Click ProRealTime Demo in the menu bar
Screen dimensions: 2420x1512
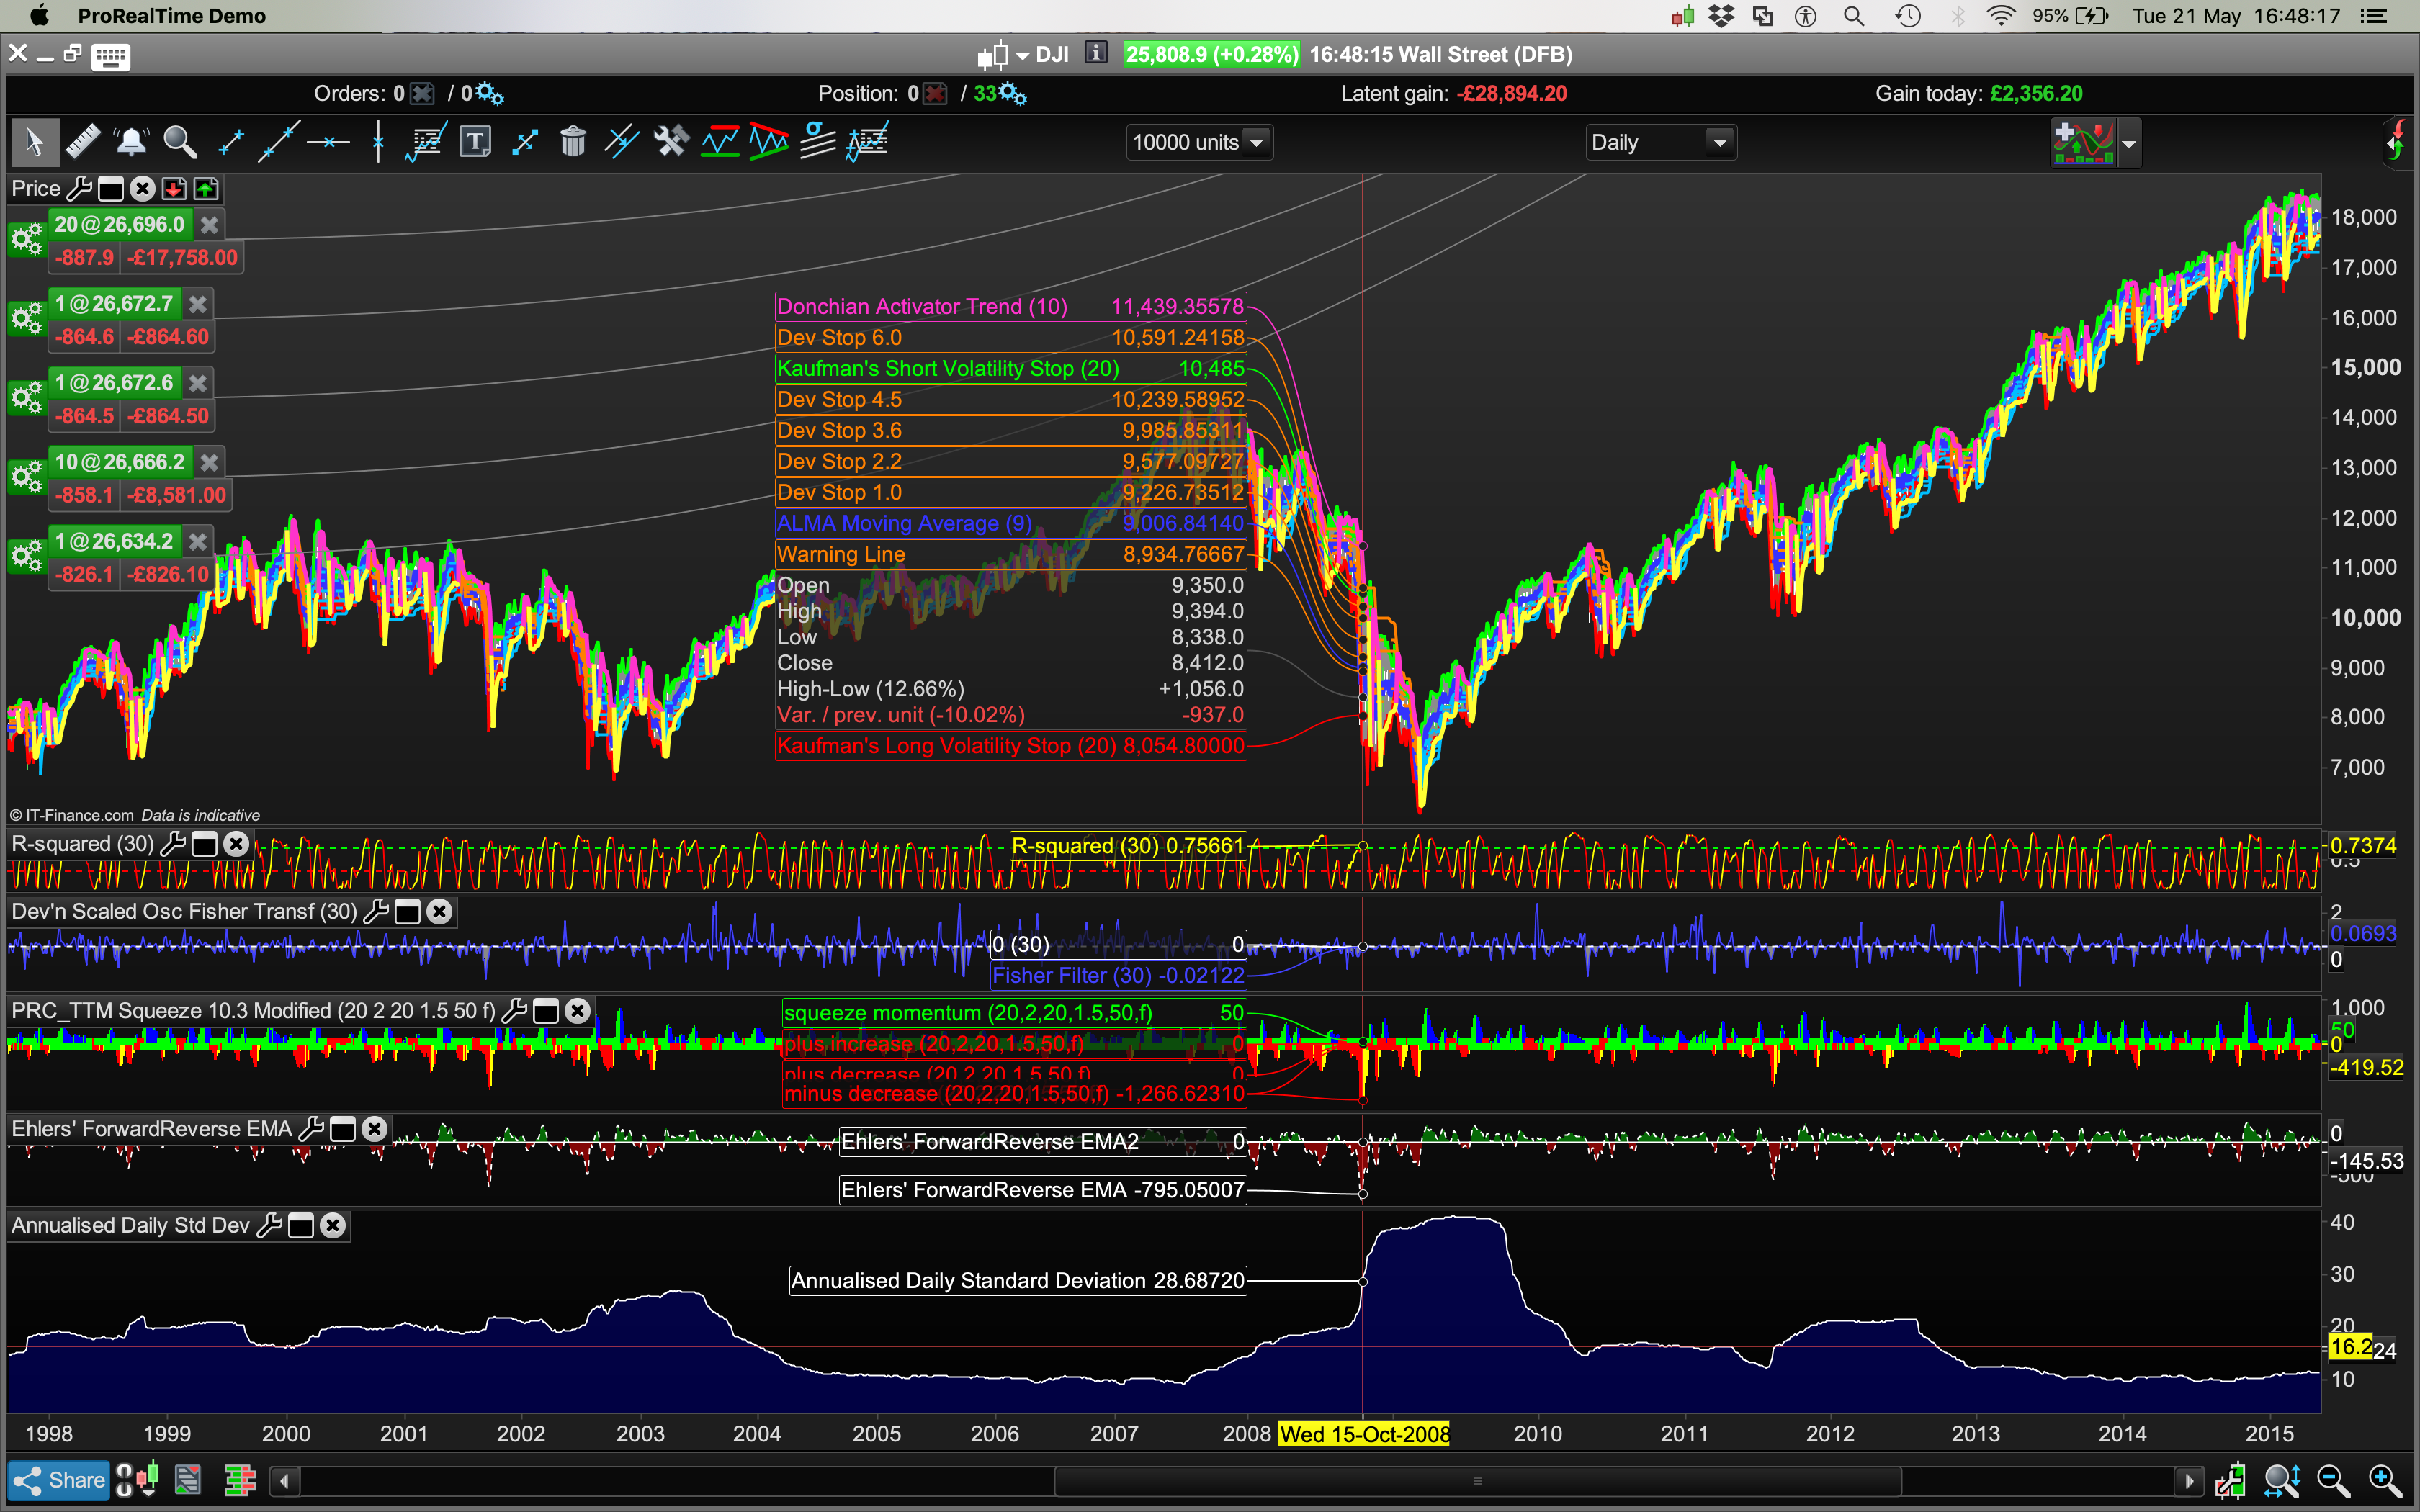(171, 15)
